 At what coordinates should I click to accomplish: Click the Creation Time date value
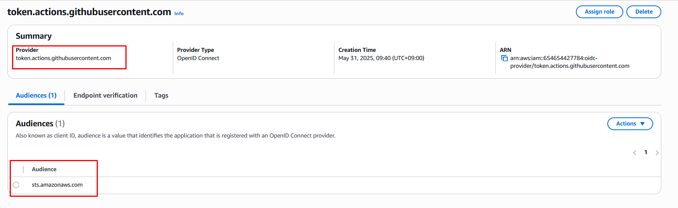(381, 58)
